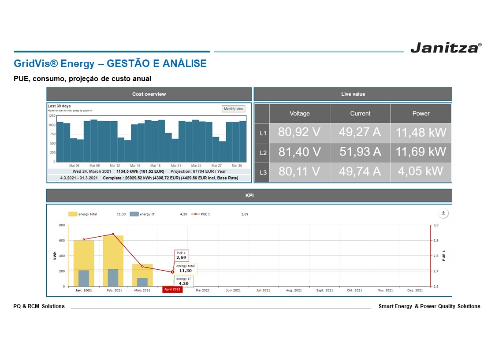
Task: Click the Feb. 2021 axis label
Action: [x=114, y=290]
